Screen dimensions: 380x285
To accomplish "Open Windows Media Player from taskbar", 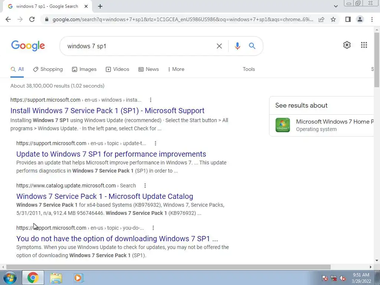I will point(78,278).
